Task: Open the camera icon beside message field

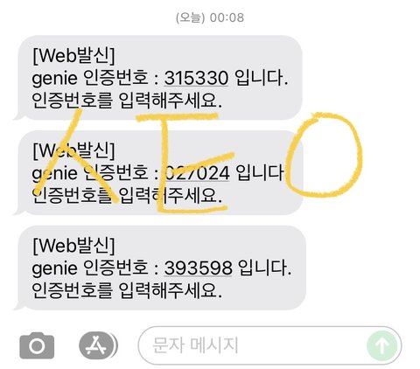Action: (x=37, y=346)
